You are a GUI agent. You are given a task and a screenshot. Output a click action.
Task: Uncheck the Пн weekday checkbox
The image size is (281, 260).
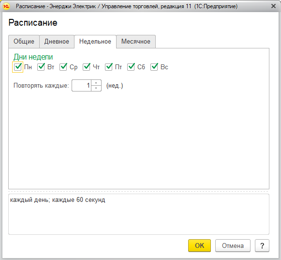(x=17, y=67)
